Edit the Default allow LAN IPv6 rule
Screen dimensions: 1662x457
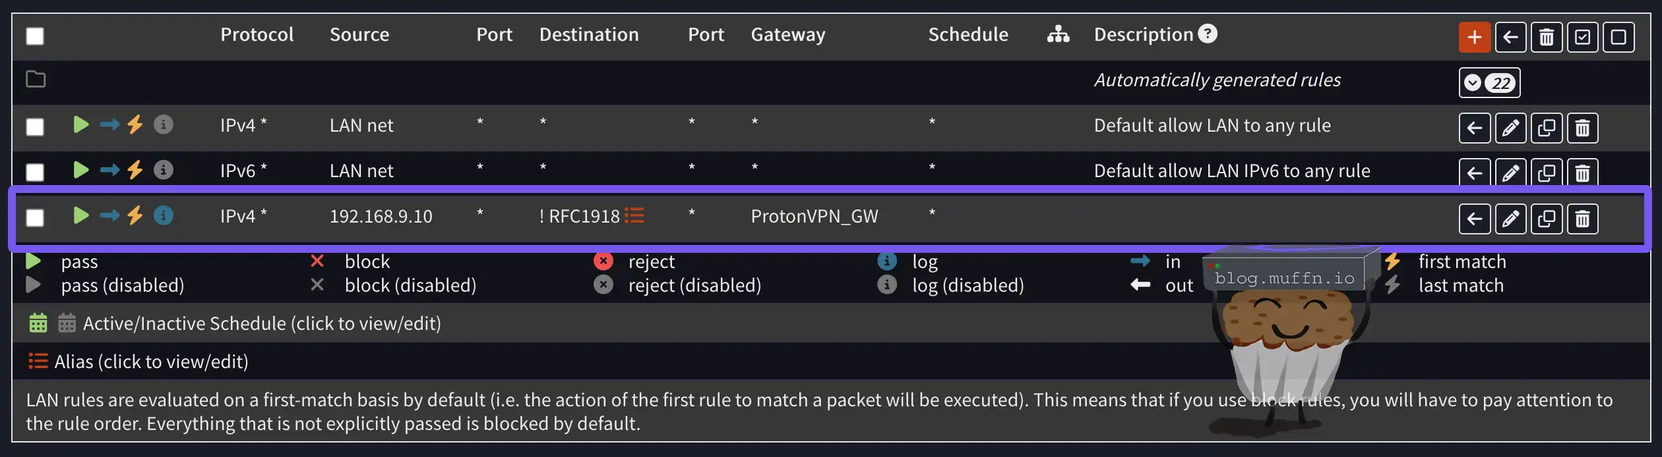(1510, 173)
